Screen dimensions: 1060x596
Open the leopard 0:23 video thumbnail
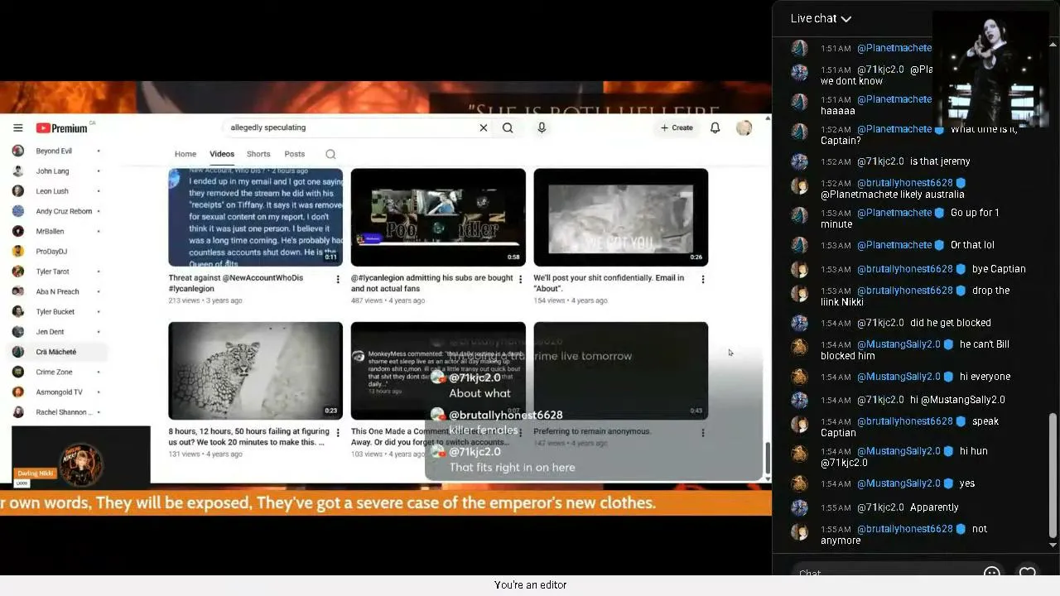(255, 370)
